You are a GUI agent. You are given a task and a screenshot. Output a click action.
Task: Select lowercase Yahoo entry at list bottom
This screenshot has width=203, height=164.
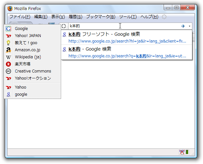[32, 87]
